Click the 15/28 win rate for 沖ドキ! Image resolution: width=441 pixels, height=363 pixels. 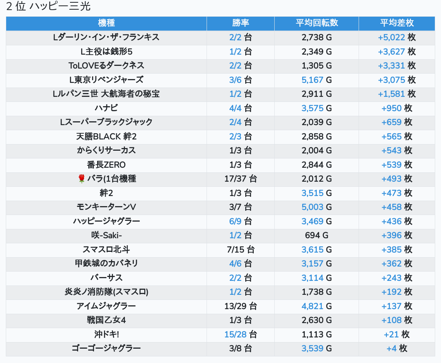[235, 334]
